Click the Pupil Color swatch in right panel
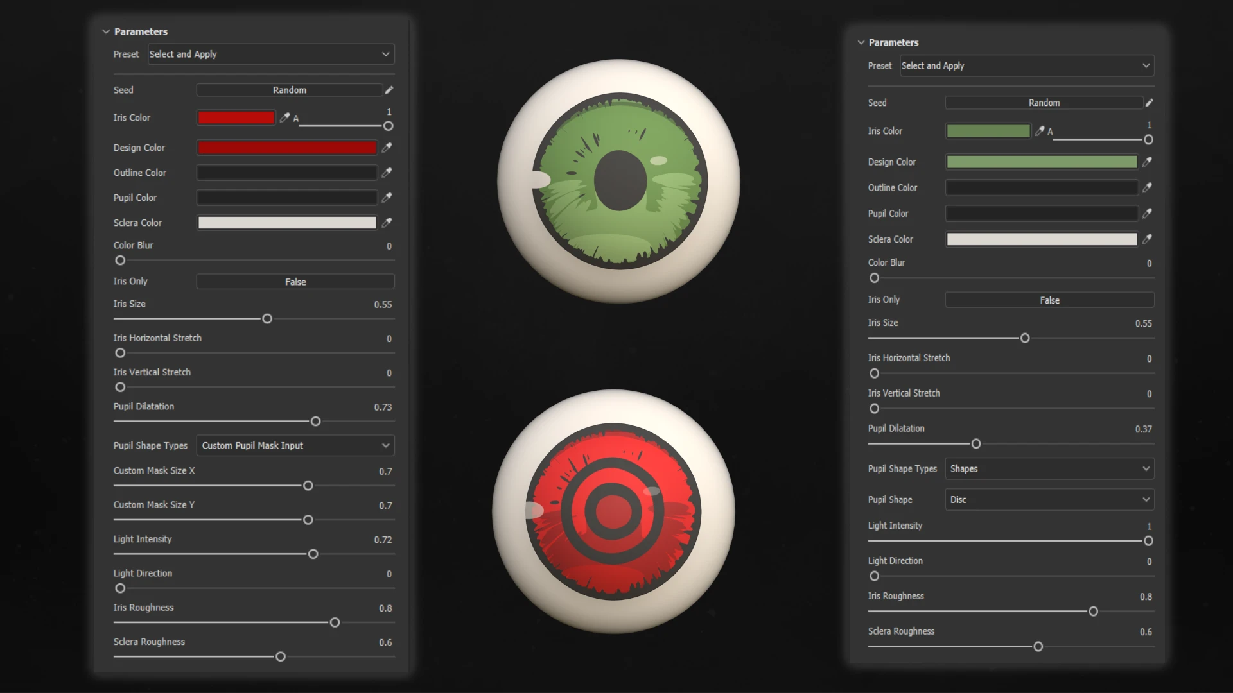Image resolution: width=1233 pixels, height=693 pixels. 1042,213
